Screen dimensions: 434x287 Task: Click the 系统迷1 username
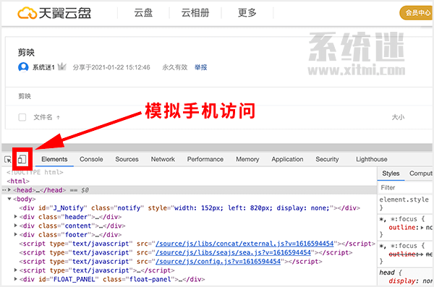[43, 67]
